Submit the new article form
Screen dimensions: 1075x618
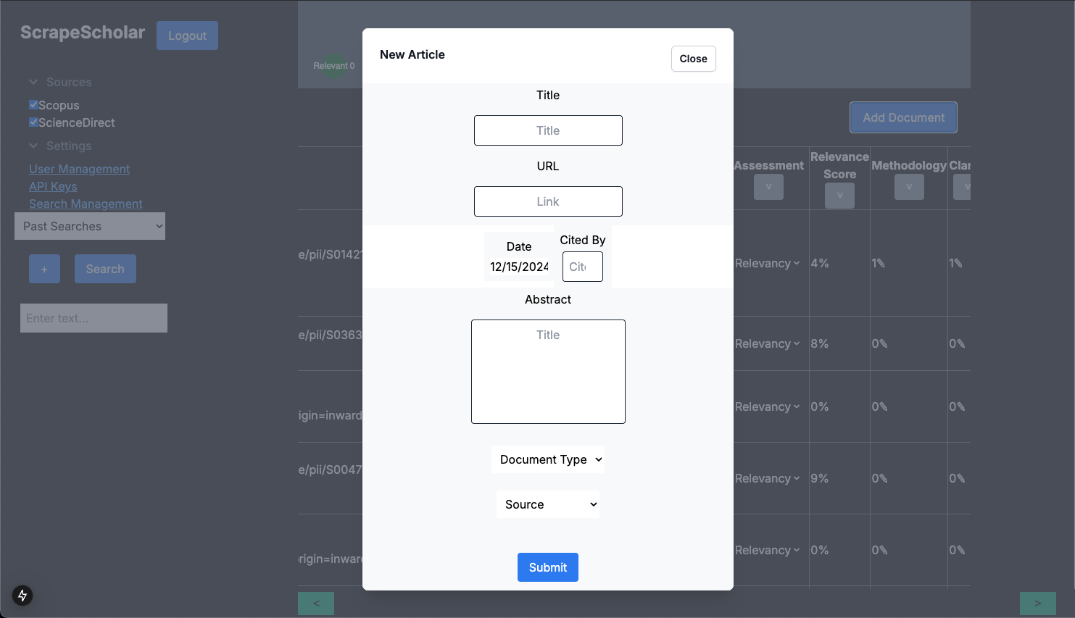click(548, 567)
